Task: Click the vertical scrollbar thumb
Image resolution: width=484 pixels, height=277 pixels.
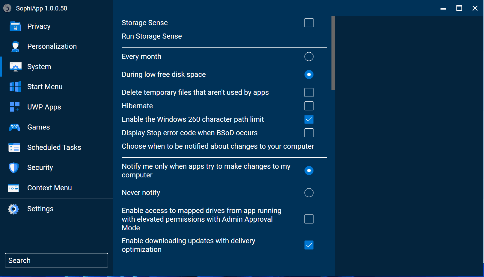Action: tap(333, 53)
